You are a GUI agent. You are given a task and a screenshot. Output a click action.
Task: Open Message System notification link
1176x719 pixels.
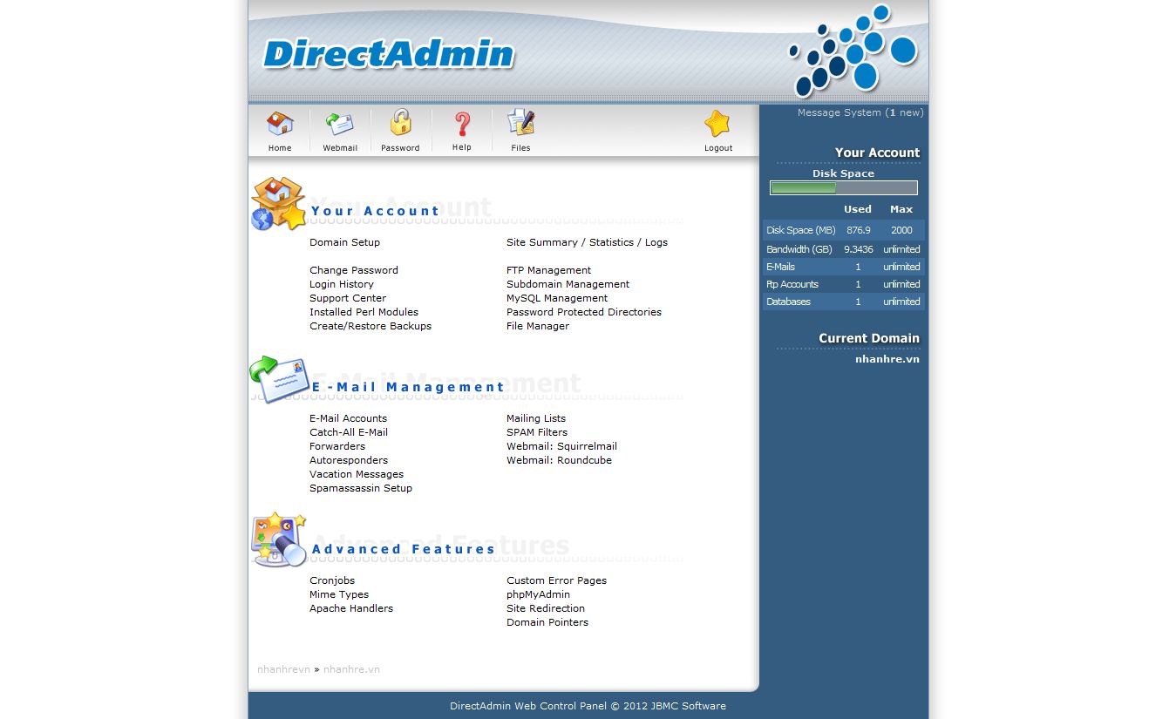pyautogui.click(x=860, y=112)
